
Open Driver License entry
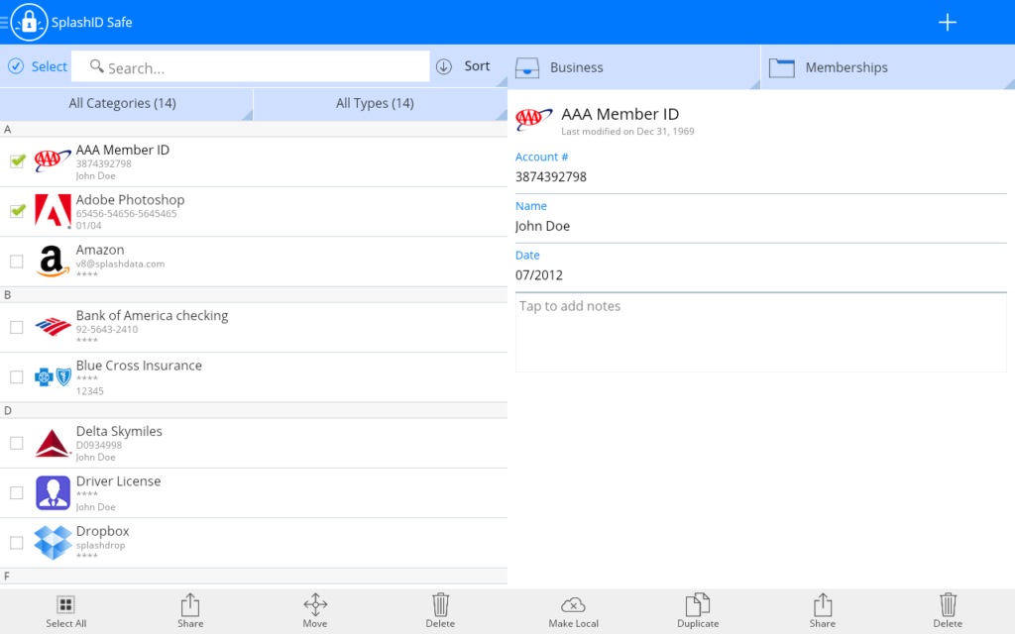[x=254, y=493]
